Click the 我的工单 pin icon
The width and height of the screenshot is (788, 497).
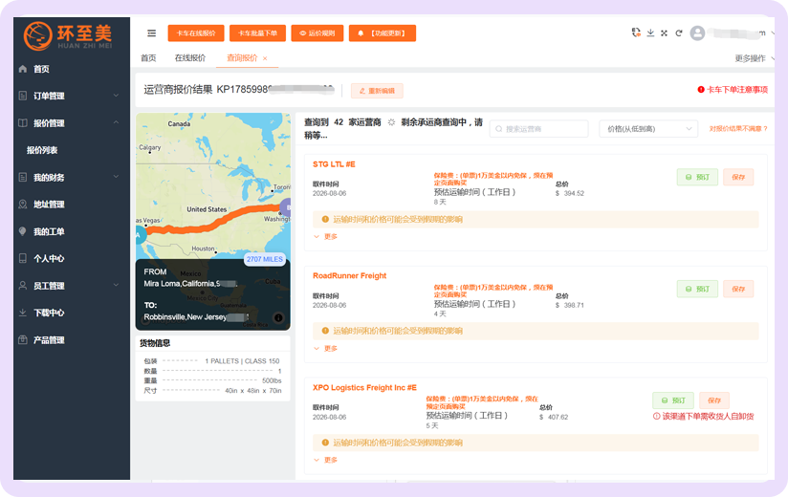(23, 231)
